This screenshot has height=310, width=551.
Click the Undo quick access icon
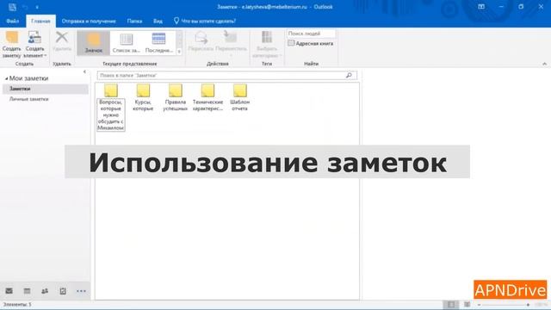pyautogui.click(x=25, y=7)
